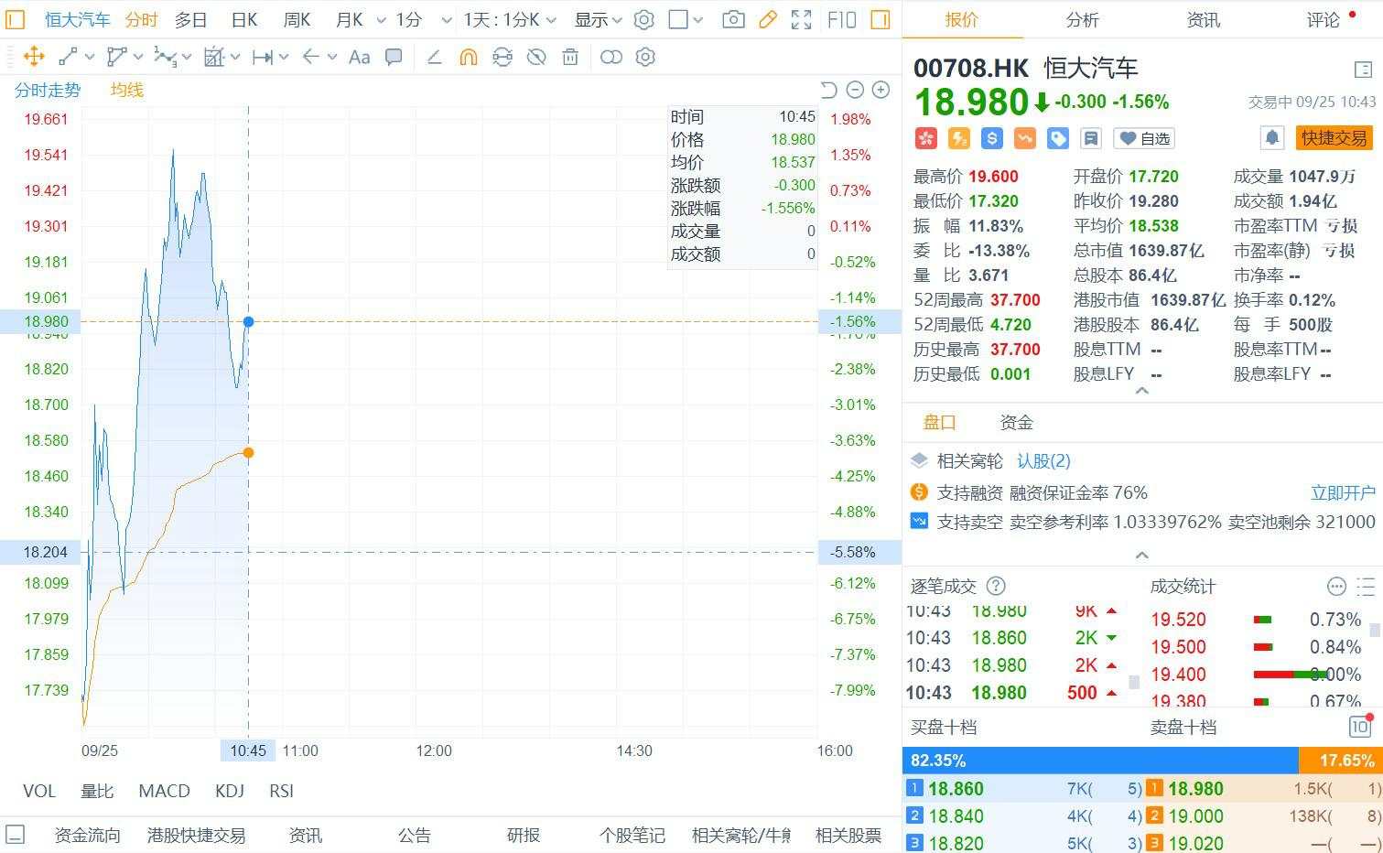Click the linked circles overlay icon
This screenshot has height=853, width=1383.
(611, 57)
